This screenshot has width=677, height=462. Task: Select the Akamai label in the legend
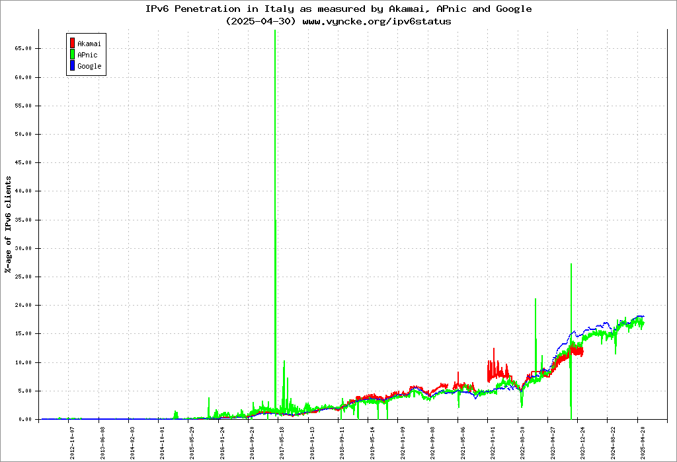pyautogui.click(x=89, y=44)
